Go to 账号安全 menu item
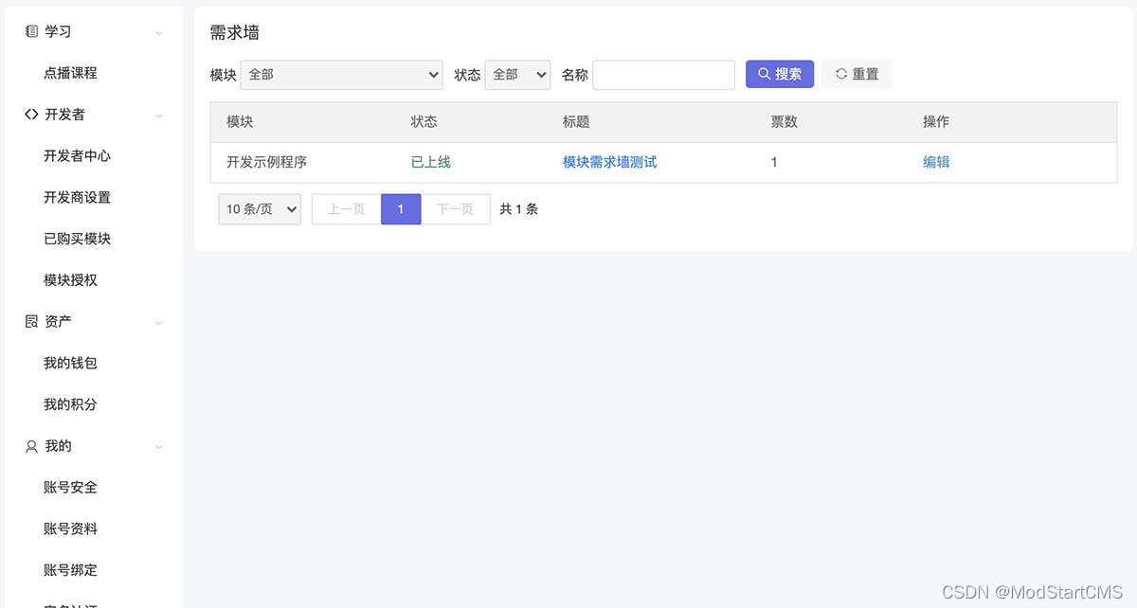Screen dimensions: 1137x608 70,488
